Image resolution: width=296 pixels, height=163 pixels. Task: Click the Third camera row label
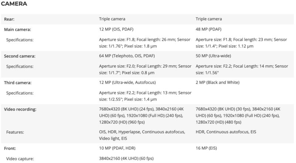(18, 83)
